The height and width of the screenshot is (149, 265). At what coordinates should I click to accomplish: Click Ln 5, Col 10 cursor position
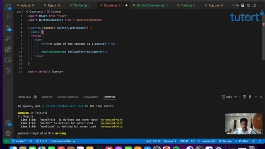coord(153,141)
